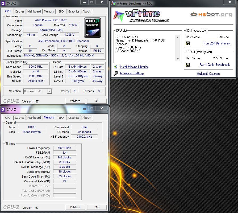The height and width of the screenshot is (213, 238).
Task: Click the CPU List scroll up arrow
Action: 178,37
